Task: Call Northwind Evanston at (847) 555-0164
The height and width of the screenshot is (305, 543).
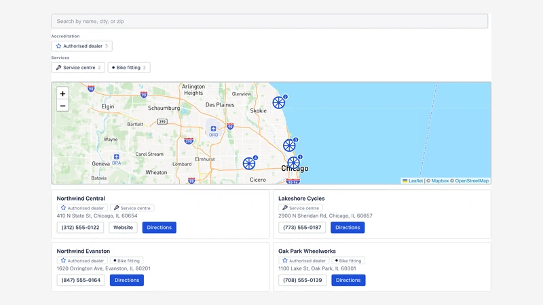Action: pos(81,280)
